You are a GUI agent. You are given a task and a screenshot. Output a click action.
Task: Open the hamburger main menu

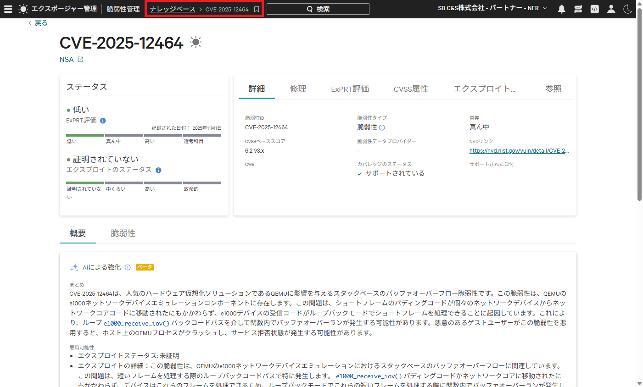click(x=8, y=9)
